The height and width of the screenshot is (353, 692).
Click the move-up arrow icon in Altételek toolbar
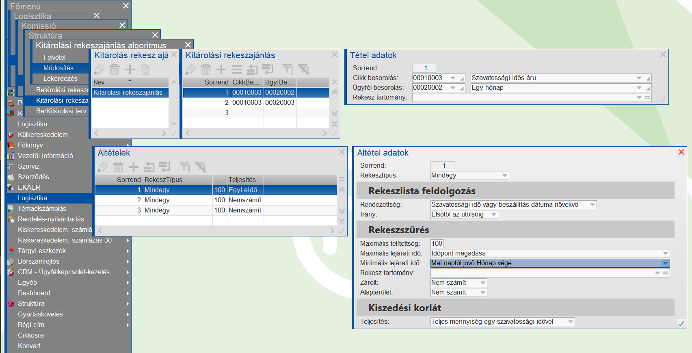tap(149, 167)
